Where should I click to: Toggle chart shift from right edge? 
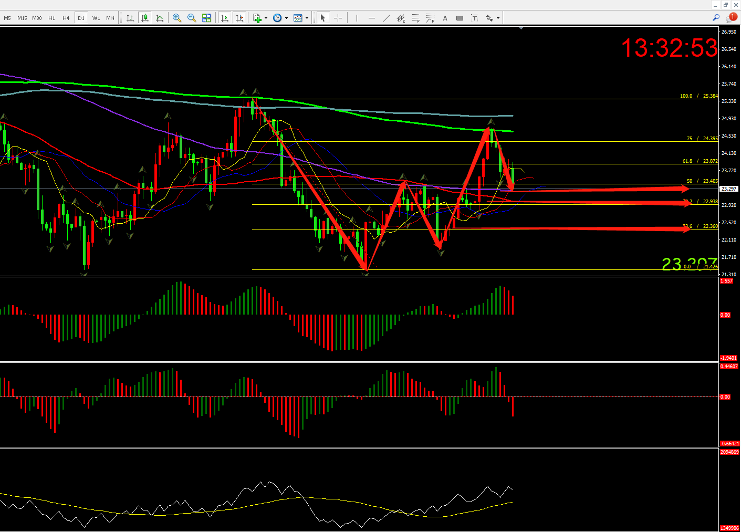(x=239, y=18)
